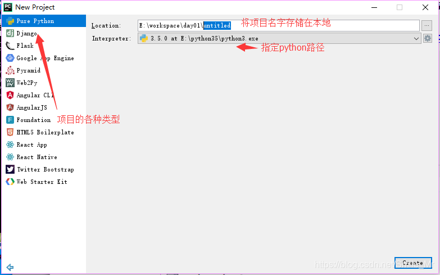Viewport: 440px width, 275px height.
Task: Expand the Interpreter dropdown arrow
Action: [x=416, y=38]
